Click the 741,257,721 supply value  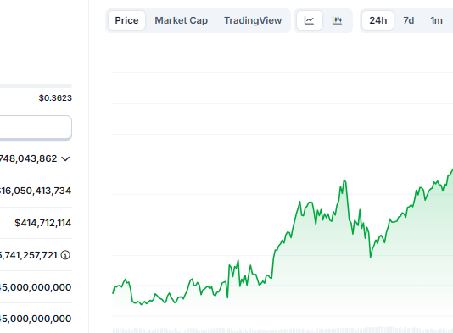(x=29, y=255)
